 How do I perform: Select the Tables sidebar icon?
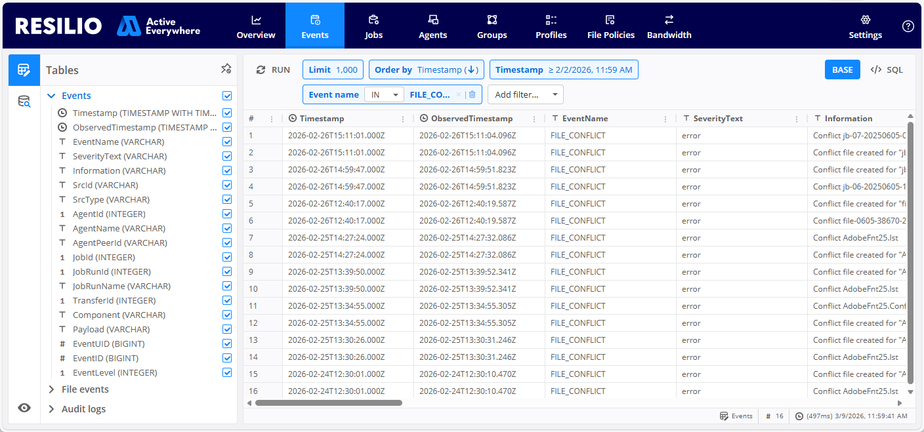pyautogui.click(x=24, y=69)
